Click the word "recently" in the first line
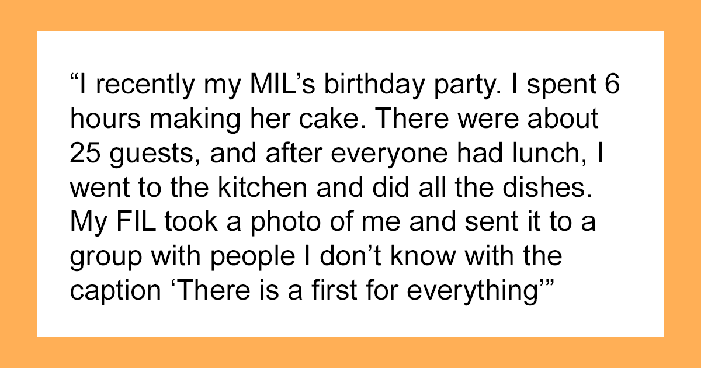701x368 pixels. [x=138, y=87]
